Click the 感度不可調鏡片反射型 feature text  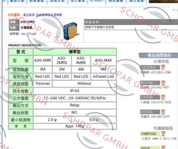pos(99,27)
